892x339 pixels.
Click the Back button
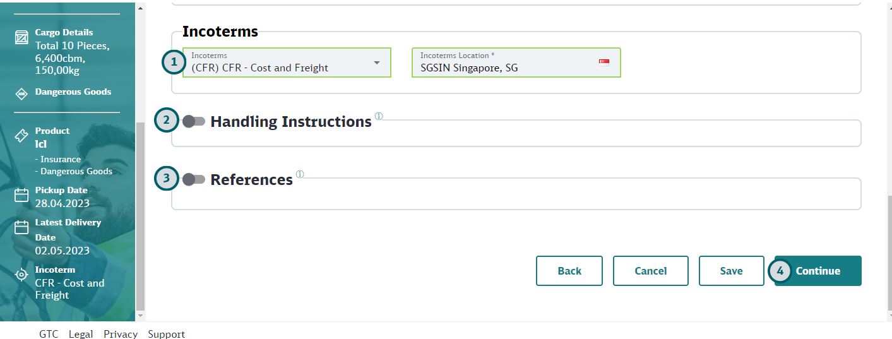coord(569,271)
